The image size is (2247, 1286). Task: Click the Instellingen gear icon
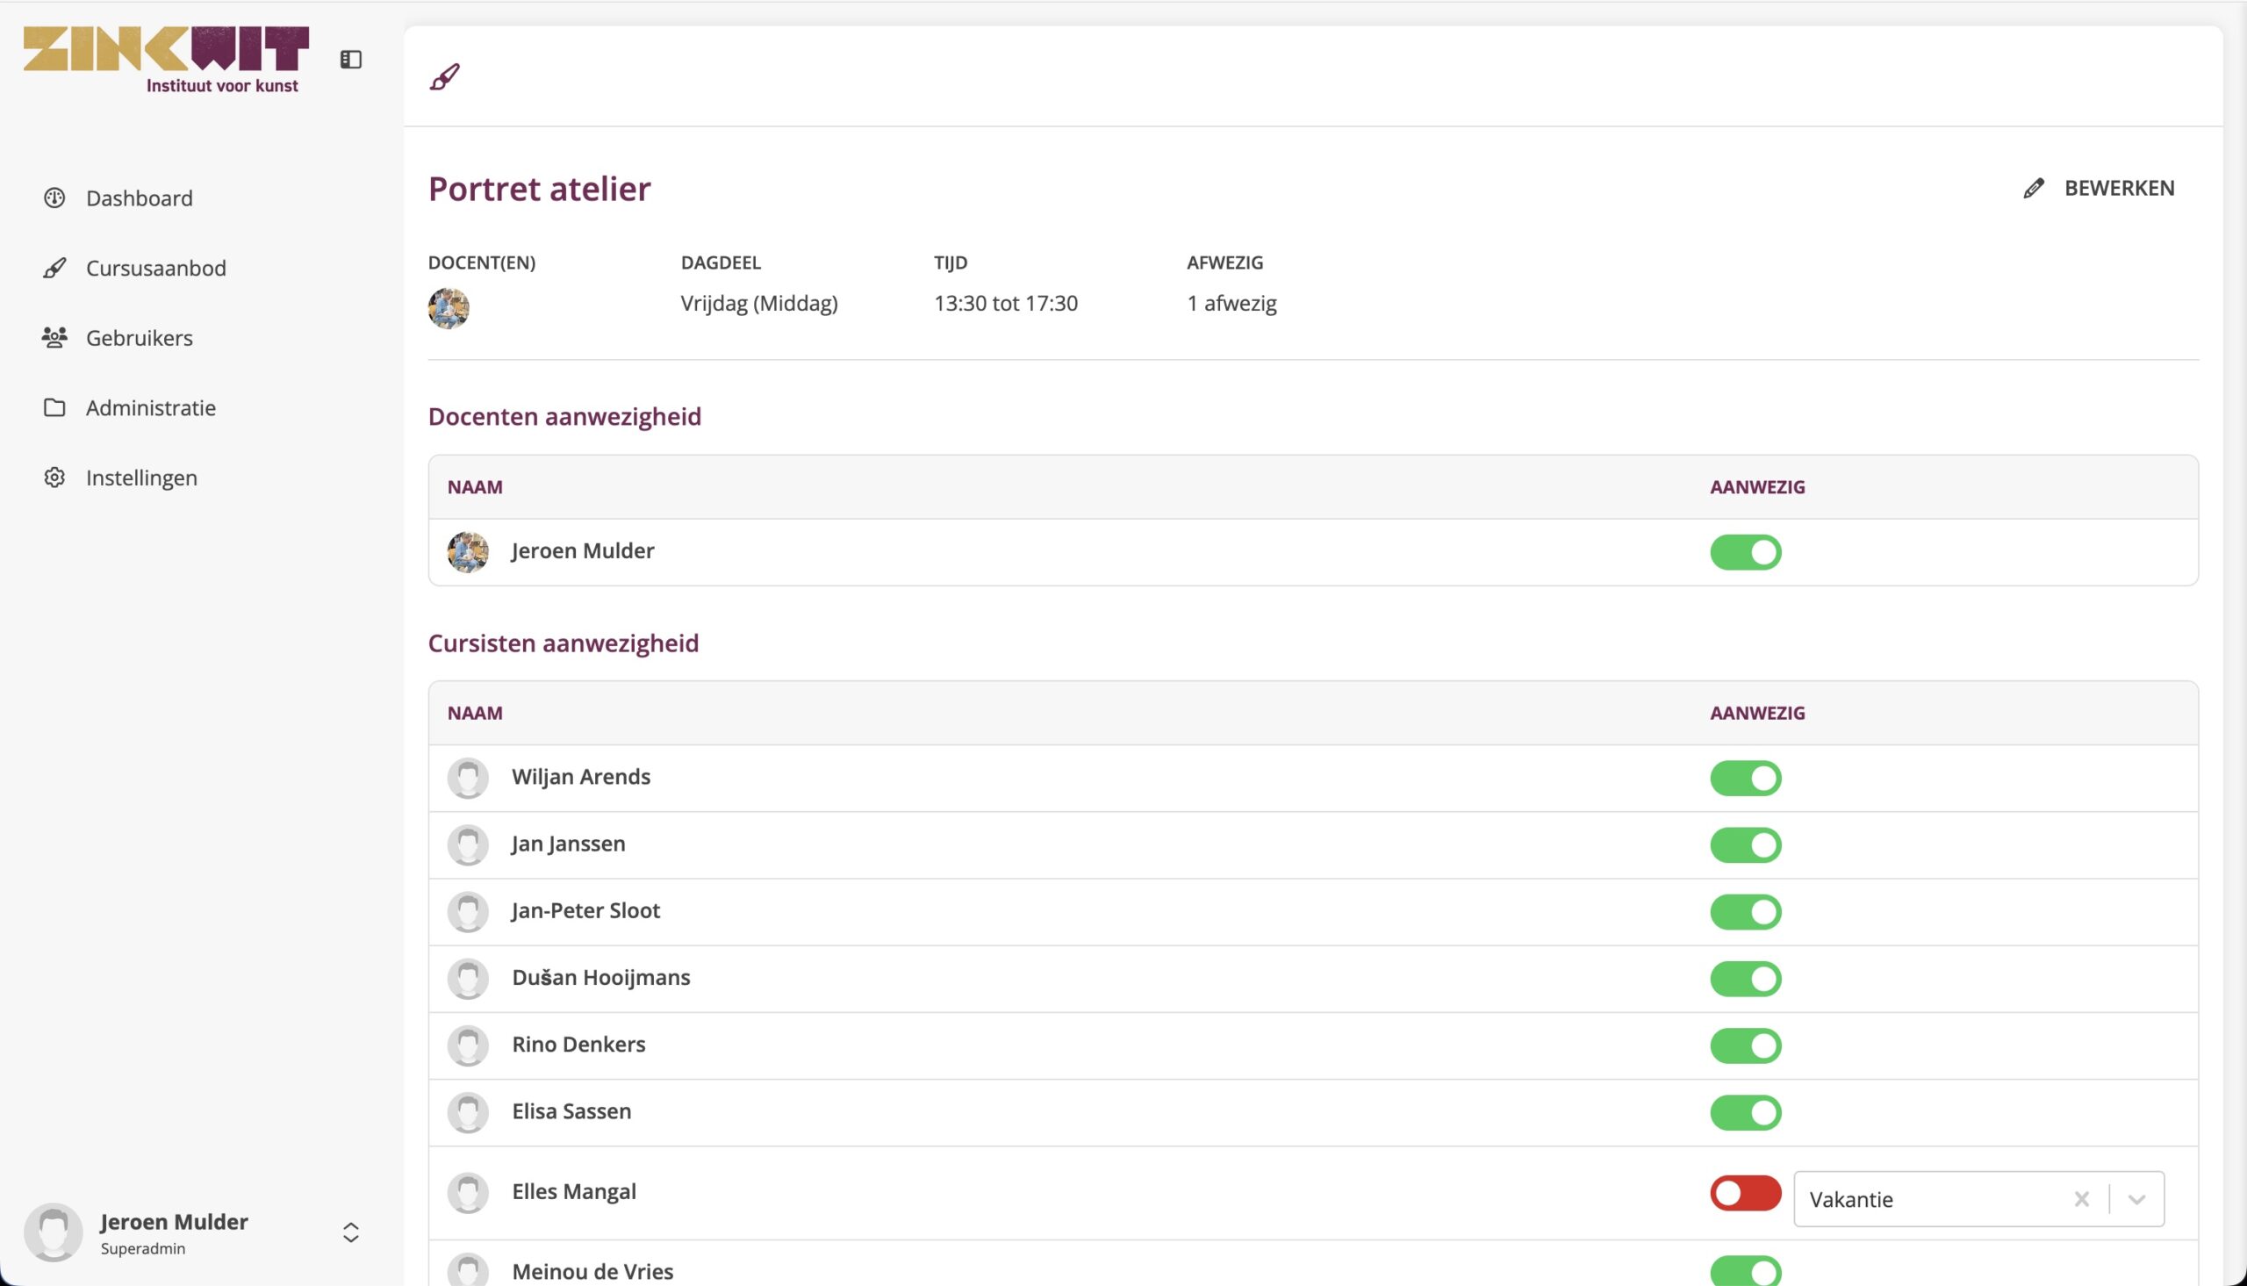54,478
